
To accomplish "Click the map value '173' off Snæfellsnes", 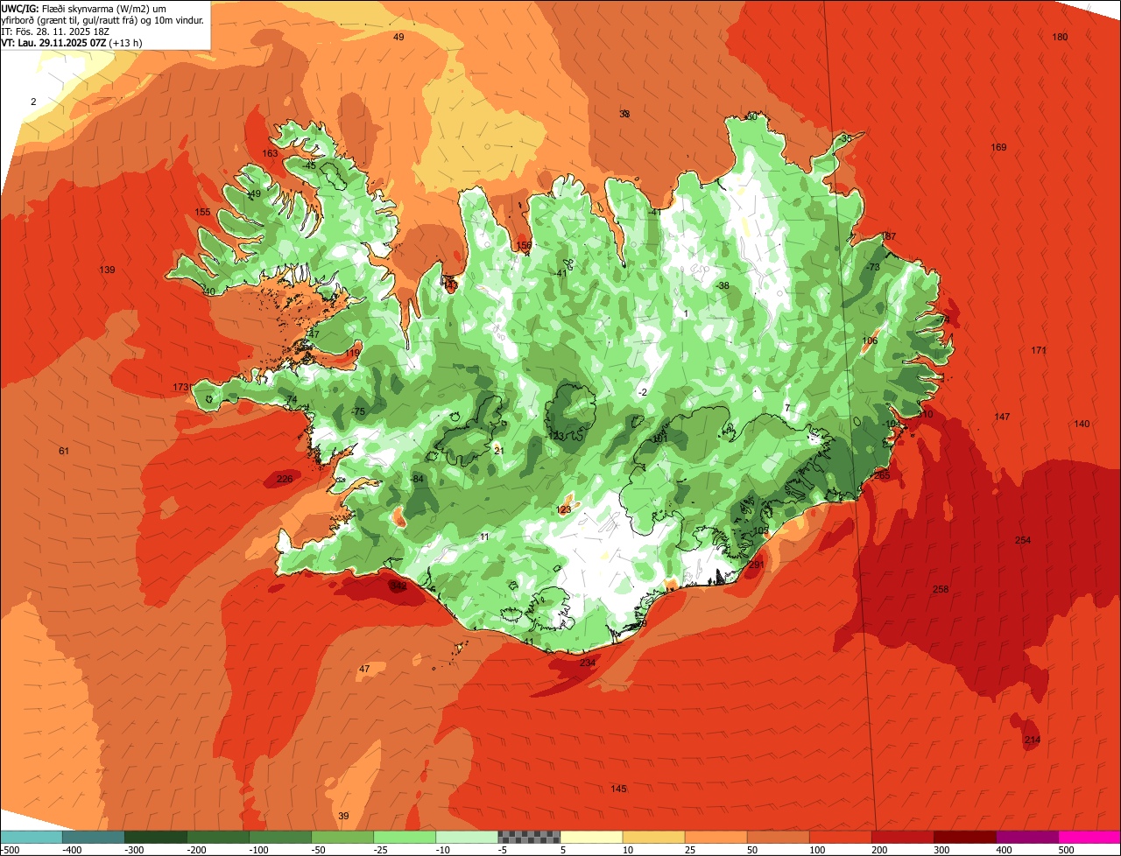I will click(181, 387).
